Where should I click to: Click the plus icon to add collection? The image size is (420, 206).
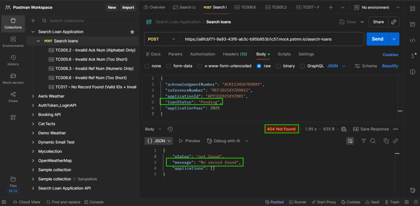click(x=33, y=21)
